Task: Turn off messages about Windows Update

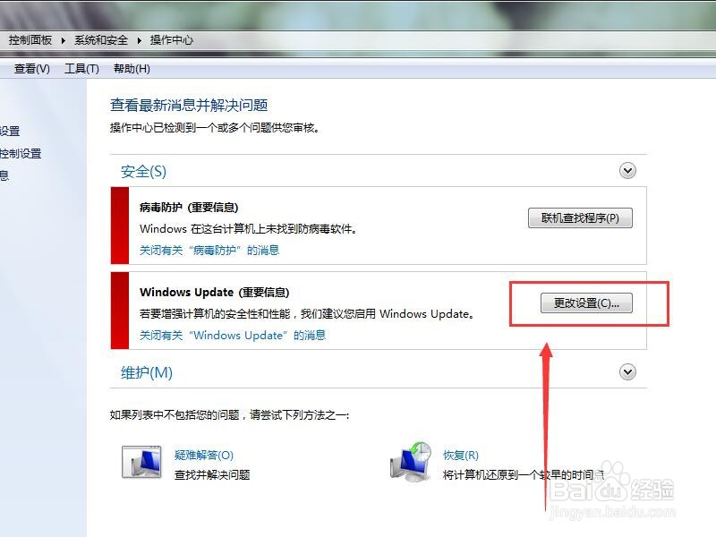Action: (233, 335)
